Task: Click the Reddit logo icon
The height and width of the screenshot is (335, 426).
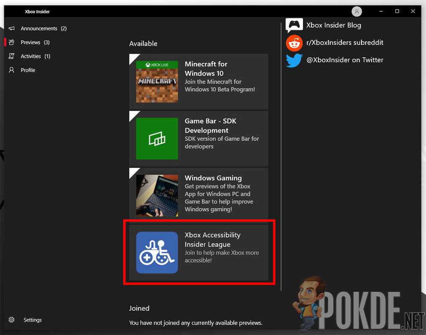Action: click(x=294, y=43)
